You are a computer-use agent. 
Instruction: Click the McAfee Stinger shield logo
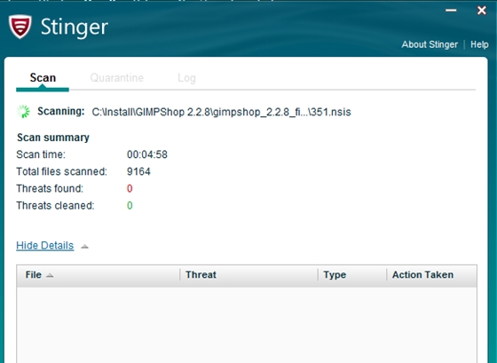[x=20, y=27]
